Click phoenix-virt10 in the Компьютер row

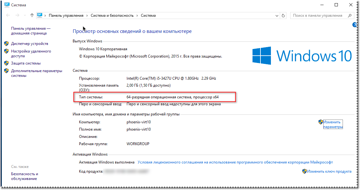[139, 122]
